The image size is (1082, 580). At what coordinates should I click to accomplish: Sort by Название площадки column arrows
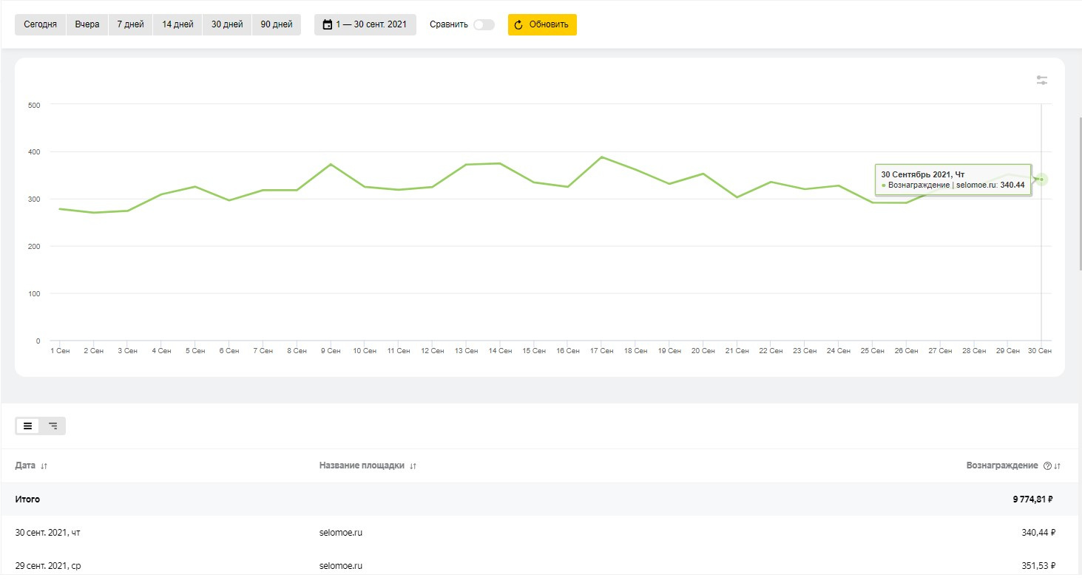click(413, 466)
